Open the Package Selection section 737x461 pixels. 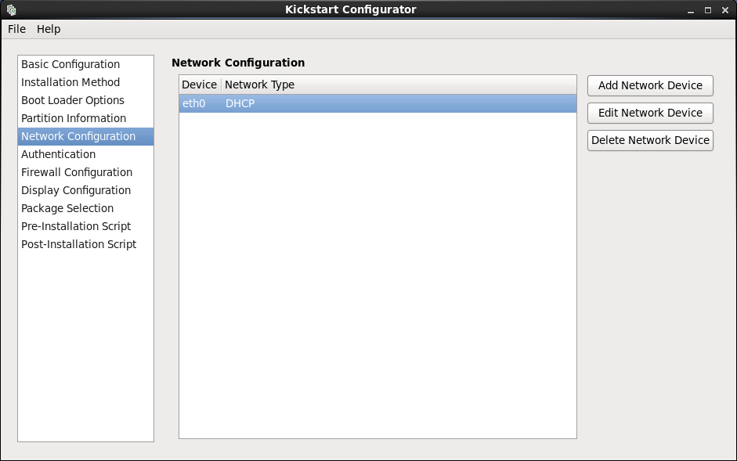point(67,208)
